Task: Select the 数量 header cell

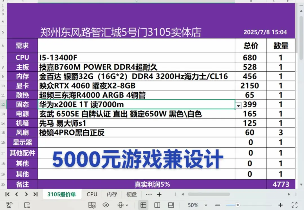Action: [x=281, y=46]
